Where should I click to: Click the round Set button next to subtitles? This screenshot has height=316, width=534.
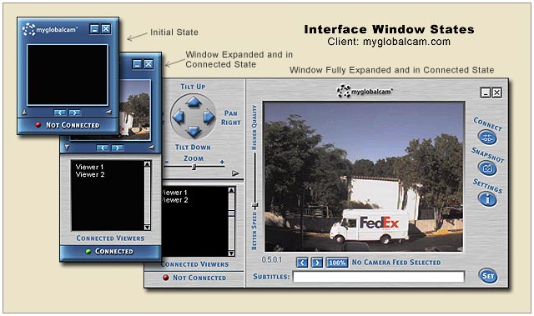[487, 276]
